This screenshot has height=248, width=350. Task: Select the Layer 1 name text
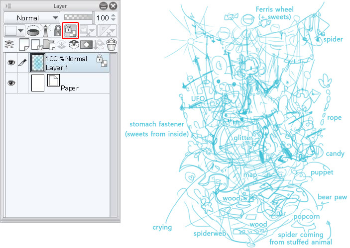[57, 68]
